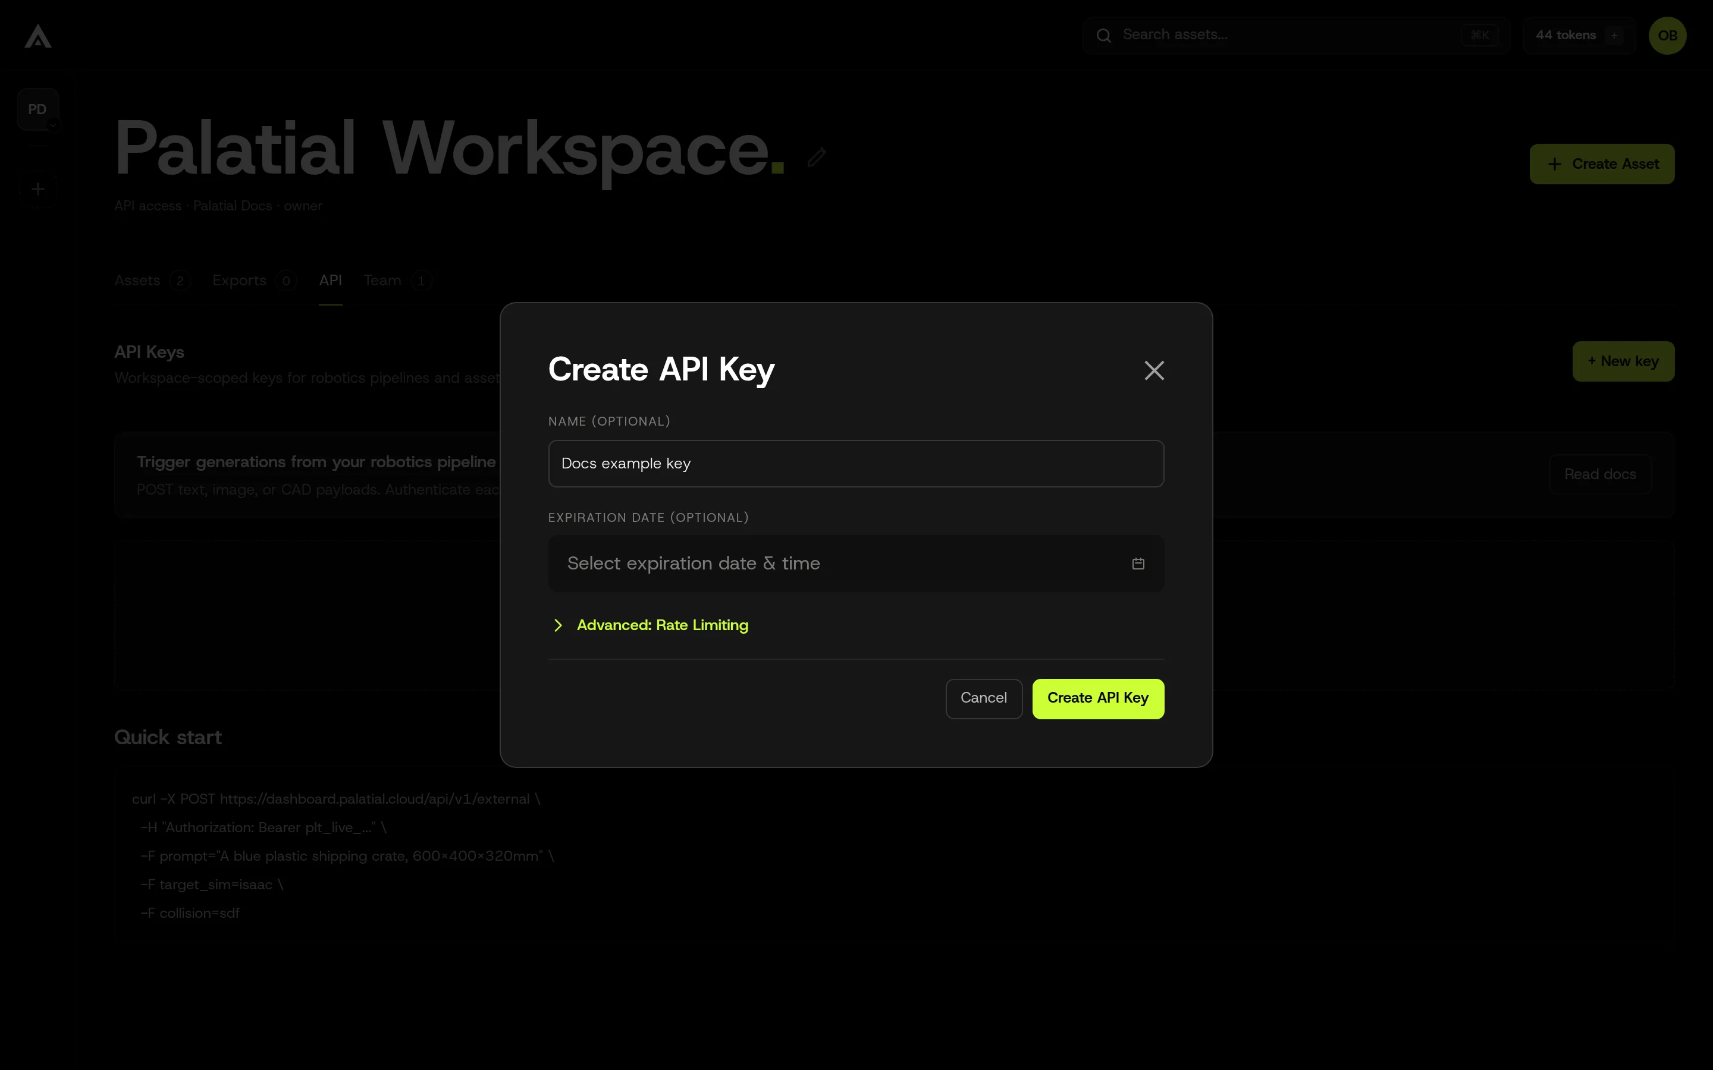The height and width of the screenshot is (1070, 1713).
Task: Open the expiration date calendar icon
Action: pyautogui.click(x=1138, y=564)
